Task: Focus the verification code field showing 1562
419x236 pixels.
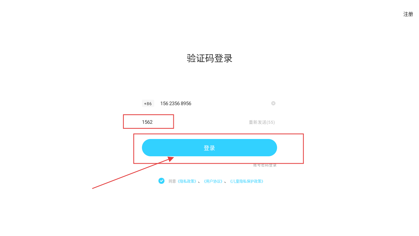Action: [147, 122]
